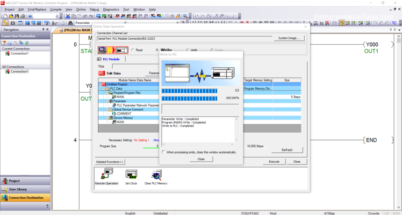The height and width of the screenshot is (215, 402).
Task: Click the red Edit Data icon
Action: point(101,73)
